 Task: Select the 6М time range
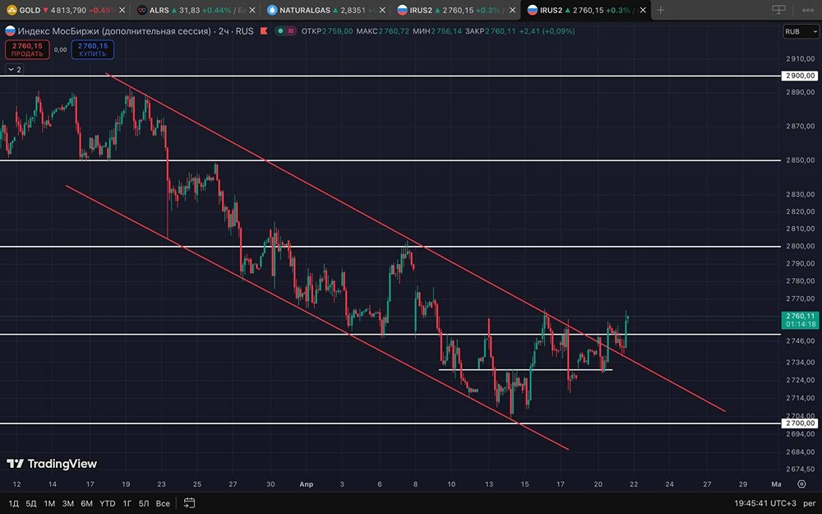click(x=86, y=503)
